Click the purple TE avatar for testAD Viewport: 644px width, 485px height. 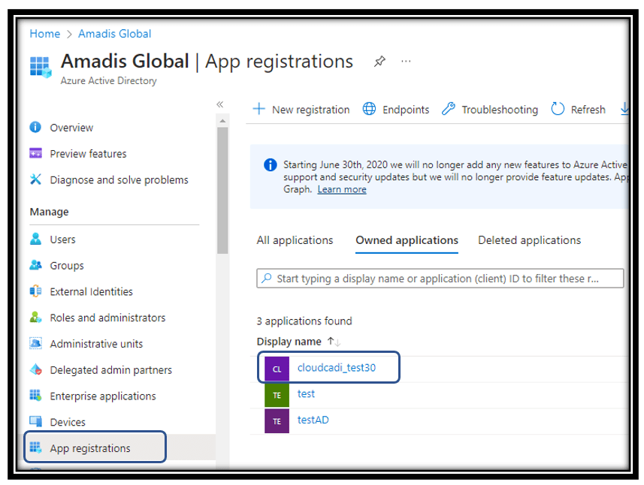[x=277, y=421]
